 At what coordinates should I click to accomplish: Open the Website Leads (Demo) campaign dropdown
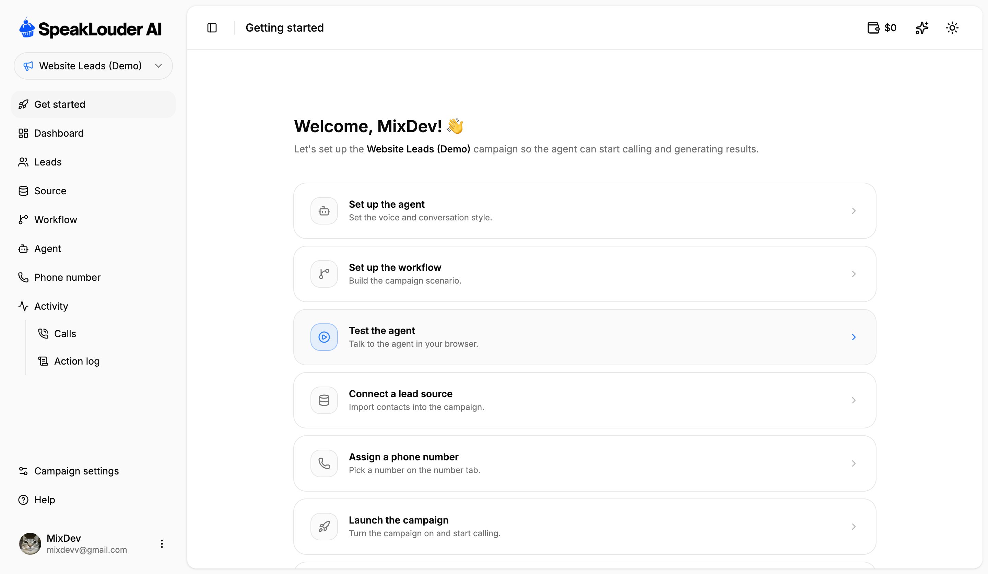(x=93, y=66)
